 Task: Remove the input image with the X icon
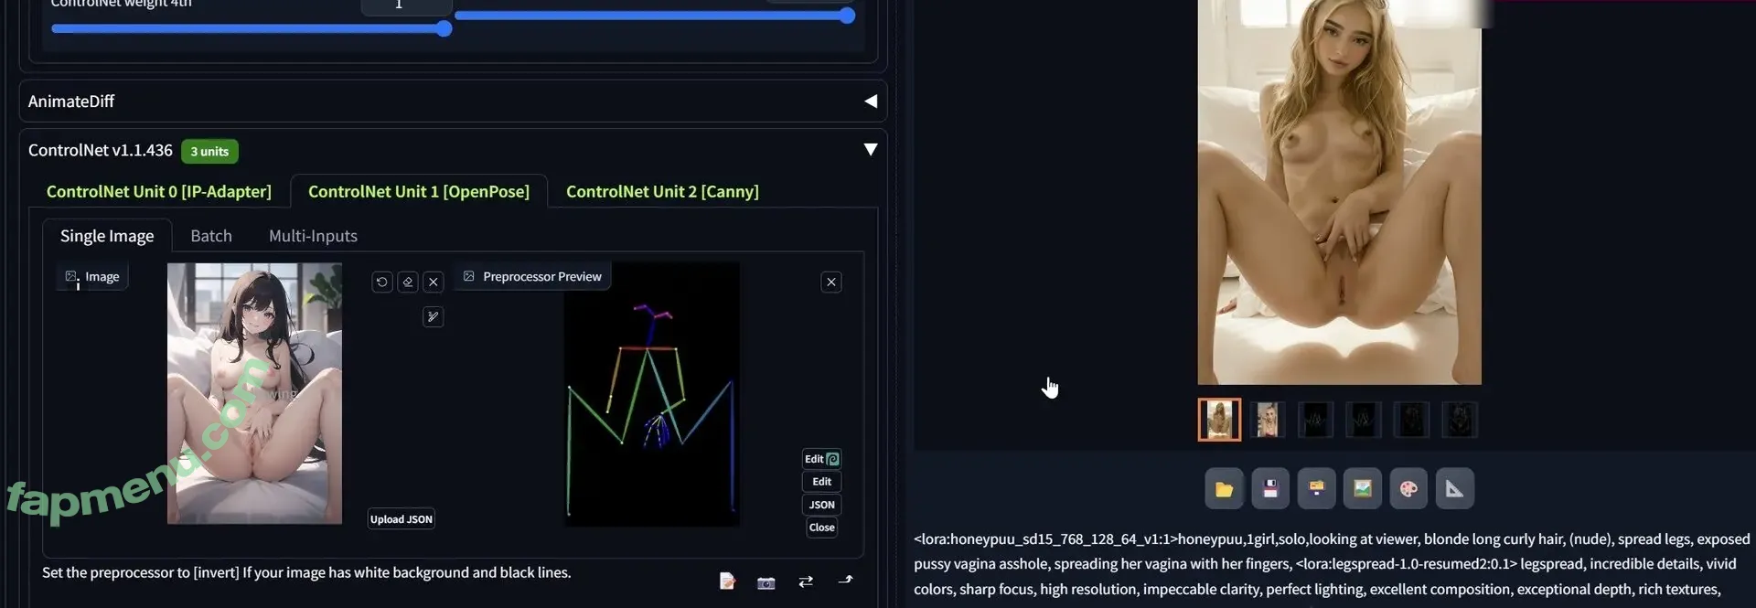434,282
